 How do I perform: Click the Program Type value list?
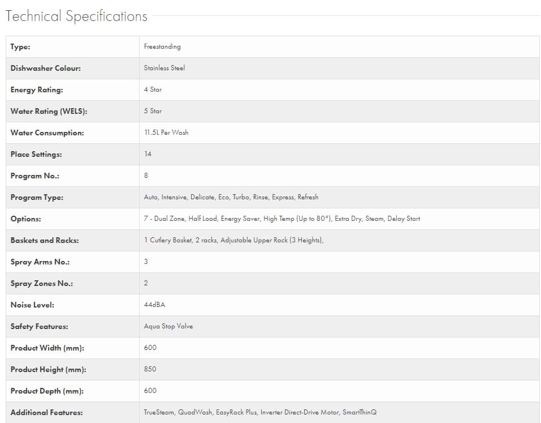[231, 198]
